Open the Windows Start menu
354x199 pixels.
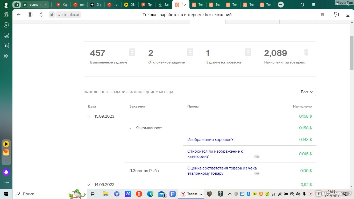pos(6,194)
